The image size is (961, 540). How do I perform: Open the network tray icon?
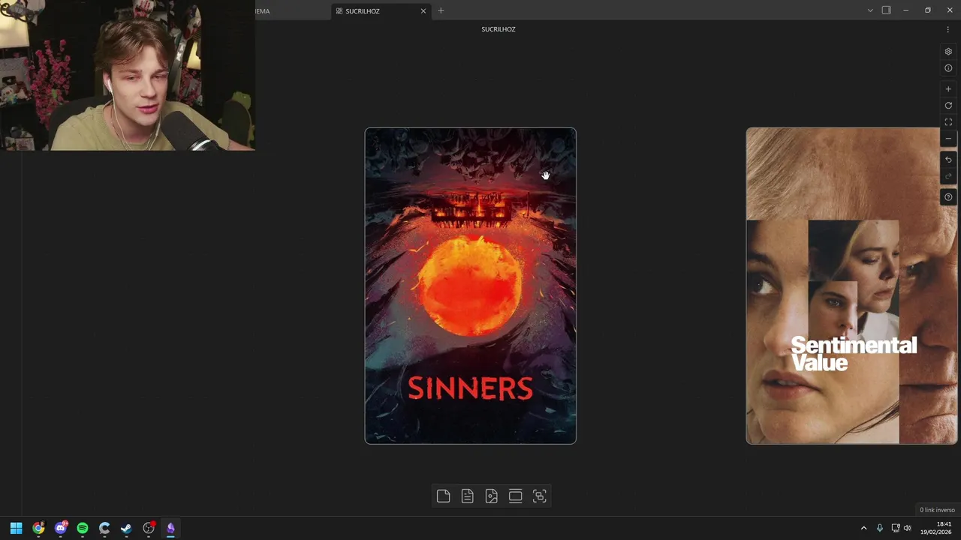click(896, 528)
